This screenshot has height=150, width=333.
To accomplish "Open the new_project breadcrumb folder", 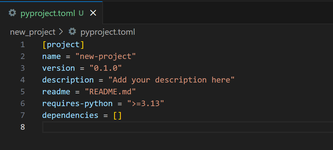I will [33, 32].
